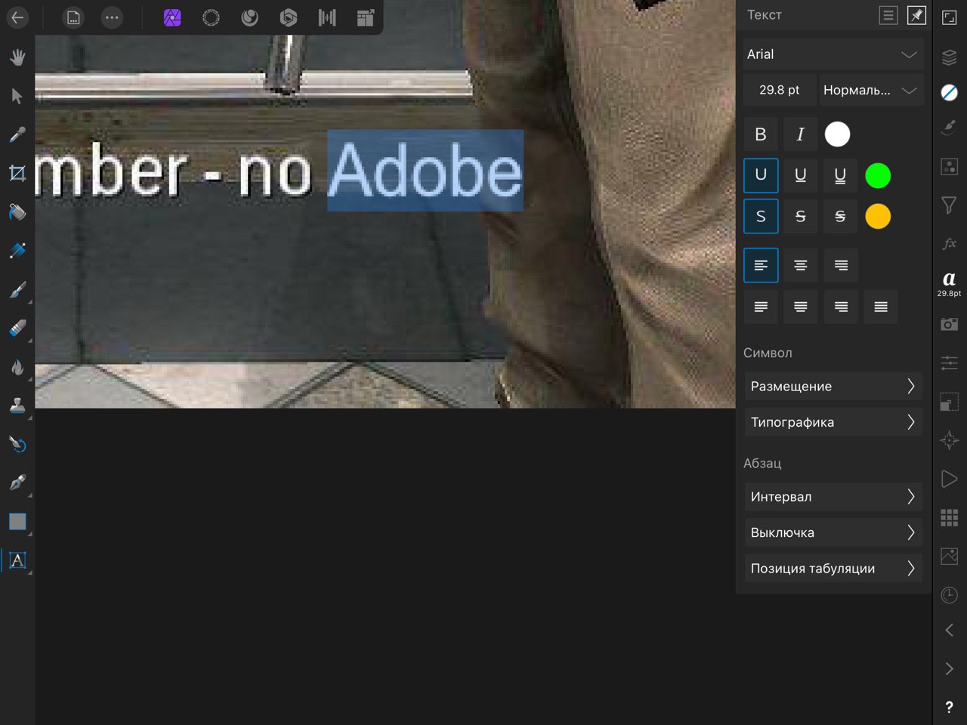967x725 pixels.
Task: Expand the Типографика section
Action: tap(833, 422)
